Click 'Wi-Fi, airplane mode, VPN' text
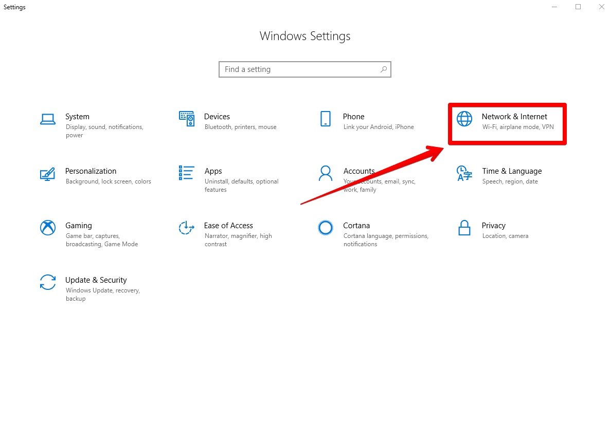Viewport: 610px width, 423px height. coord(518,127)
